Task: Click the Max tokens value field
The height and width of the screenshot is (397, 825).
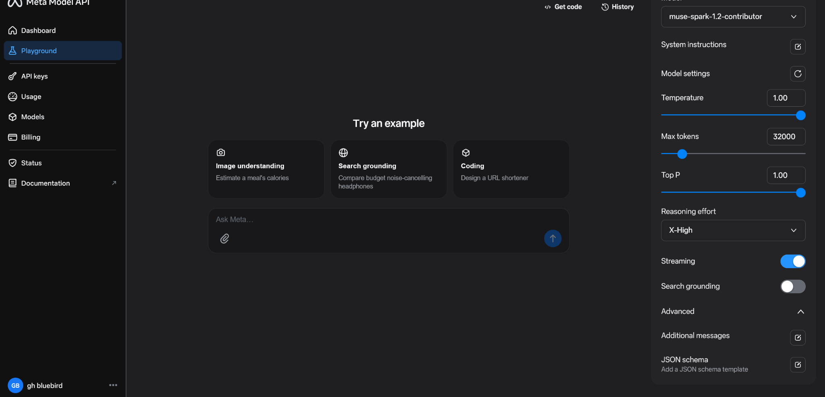Action: click(x=786, y=136)
